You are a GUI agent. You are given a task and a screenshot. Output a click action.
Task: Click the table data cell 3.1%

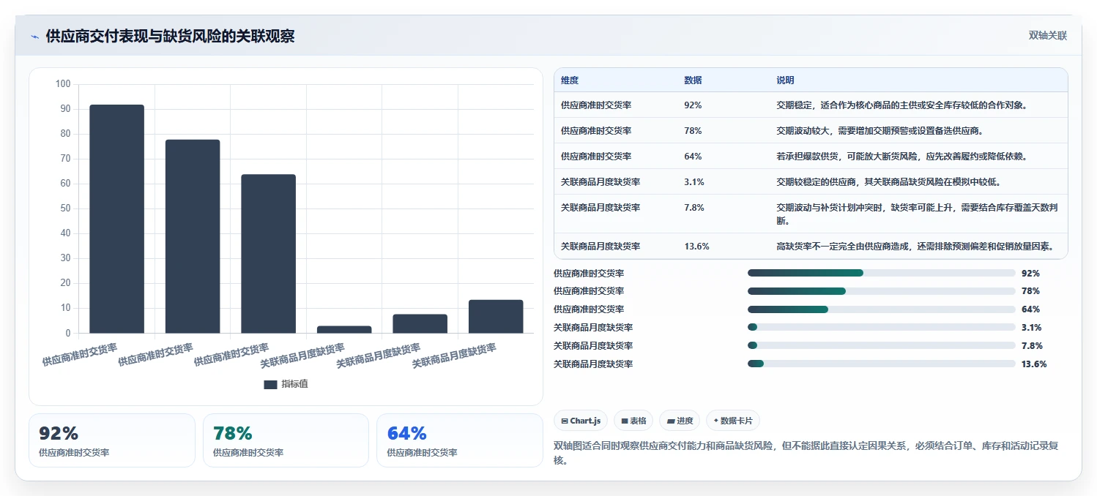tap(694, 182)
